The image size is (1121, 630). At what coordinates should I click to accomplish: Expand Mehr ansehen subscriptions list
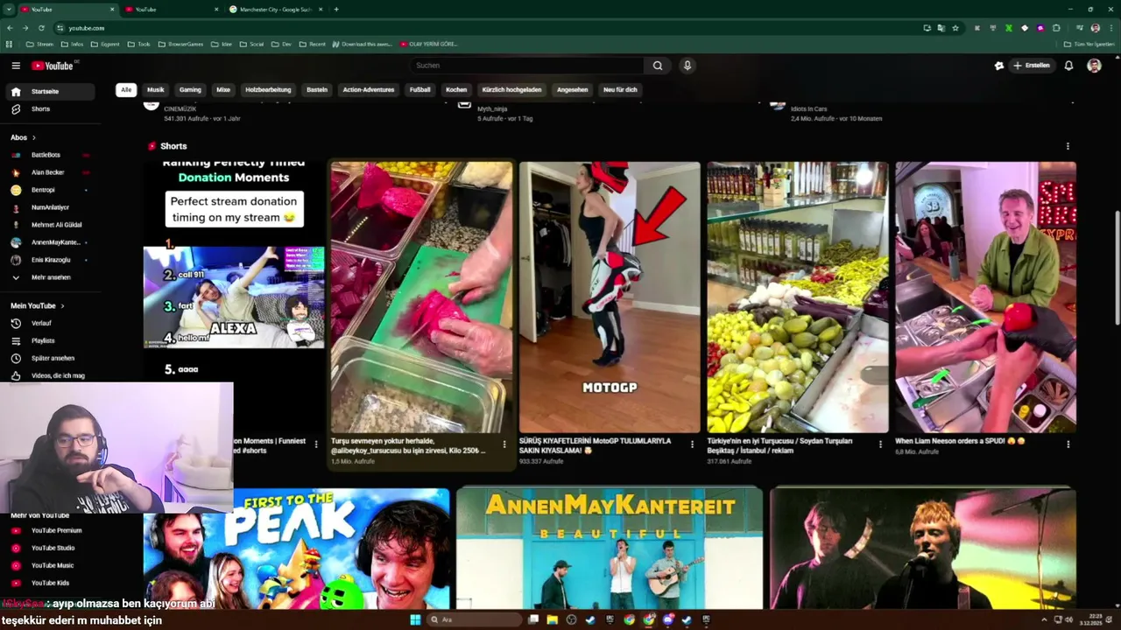click(51, 277)
